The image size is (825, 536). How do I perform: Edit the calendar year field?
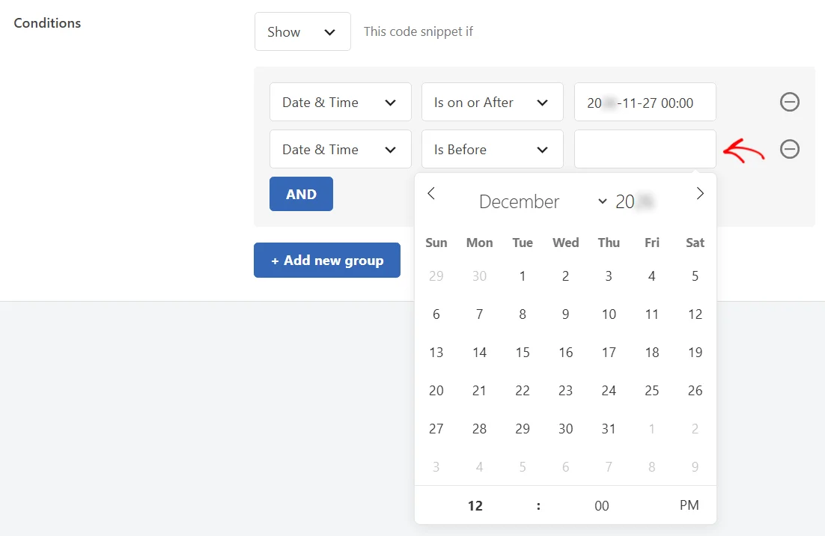click(635, 201)
